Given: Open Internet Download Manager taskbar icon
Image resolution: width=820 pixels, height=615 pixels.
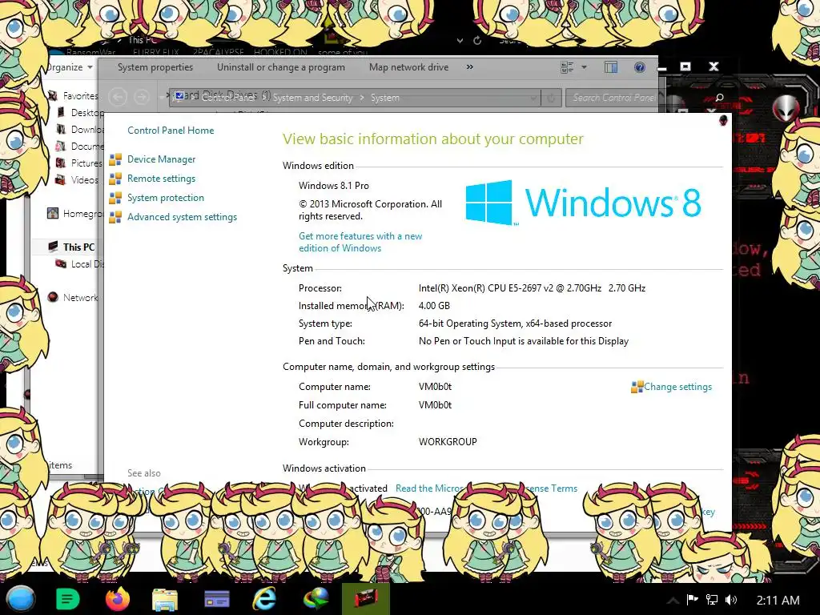Looking at the screenshot, I should [x=316, y=599].
